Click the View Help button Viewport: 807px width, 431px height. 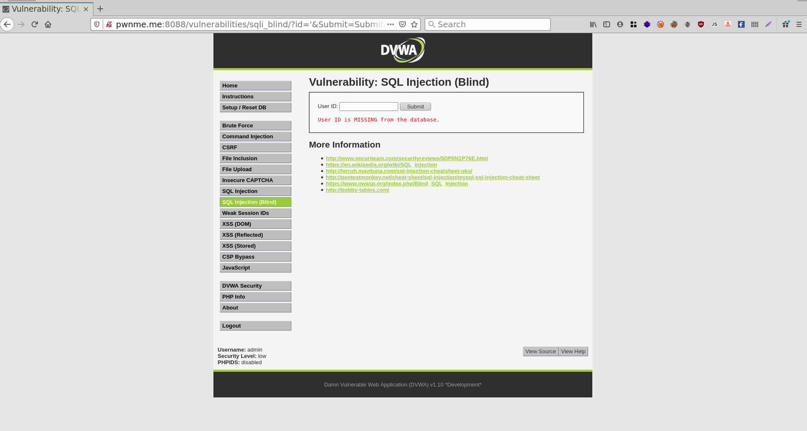573,351
